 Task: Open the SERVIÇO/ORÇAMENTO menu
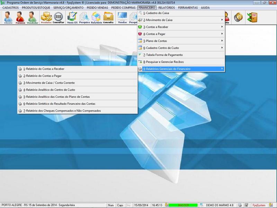coord(68,8)
